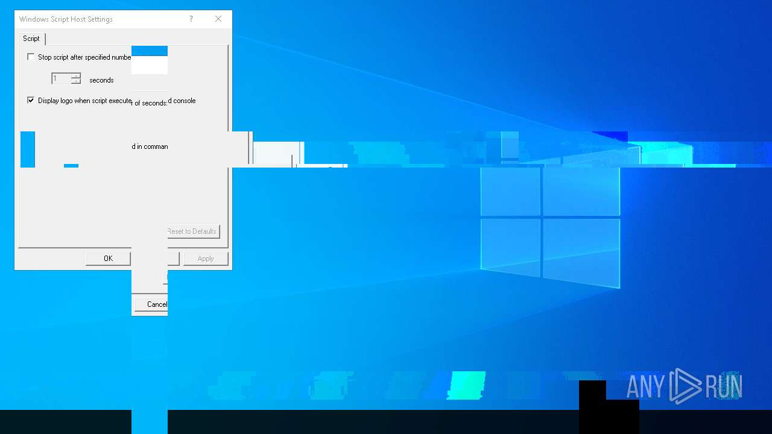Screen dimensions: 772x434
Task: Click the OK button
Action: coord(108,259)
